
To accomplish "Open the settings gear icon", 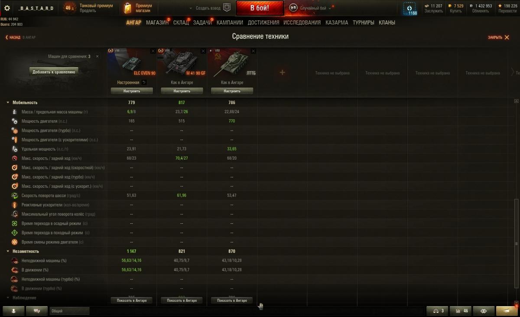I will [7, 8].
